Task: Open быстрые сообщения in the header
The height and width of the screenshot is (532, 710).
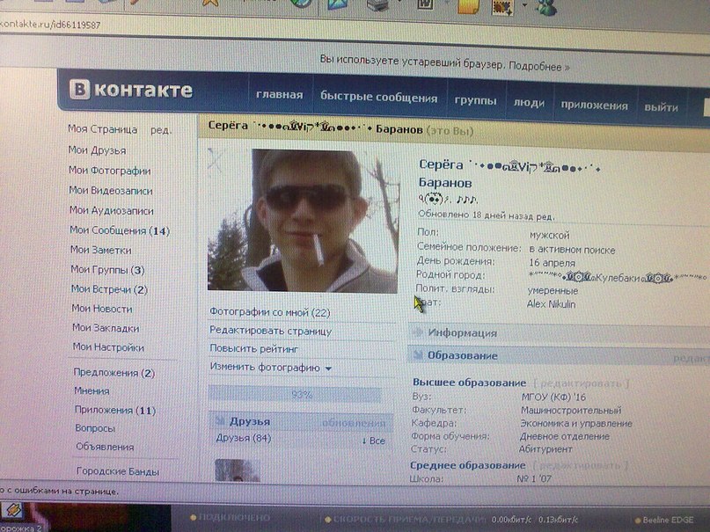Action: [x=379, y=98]
